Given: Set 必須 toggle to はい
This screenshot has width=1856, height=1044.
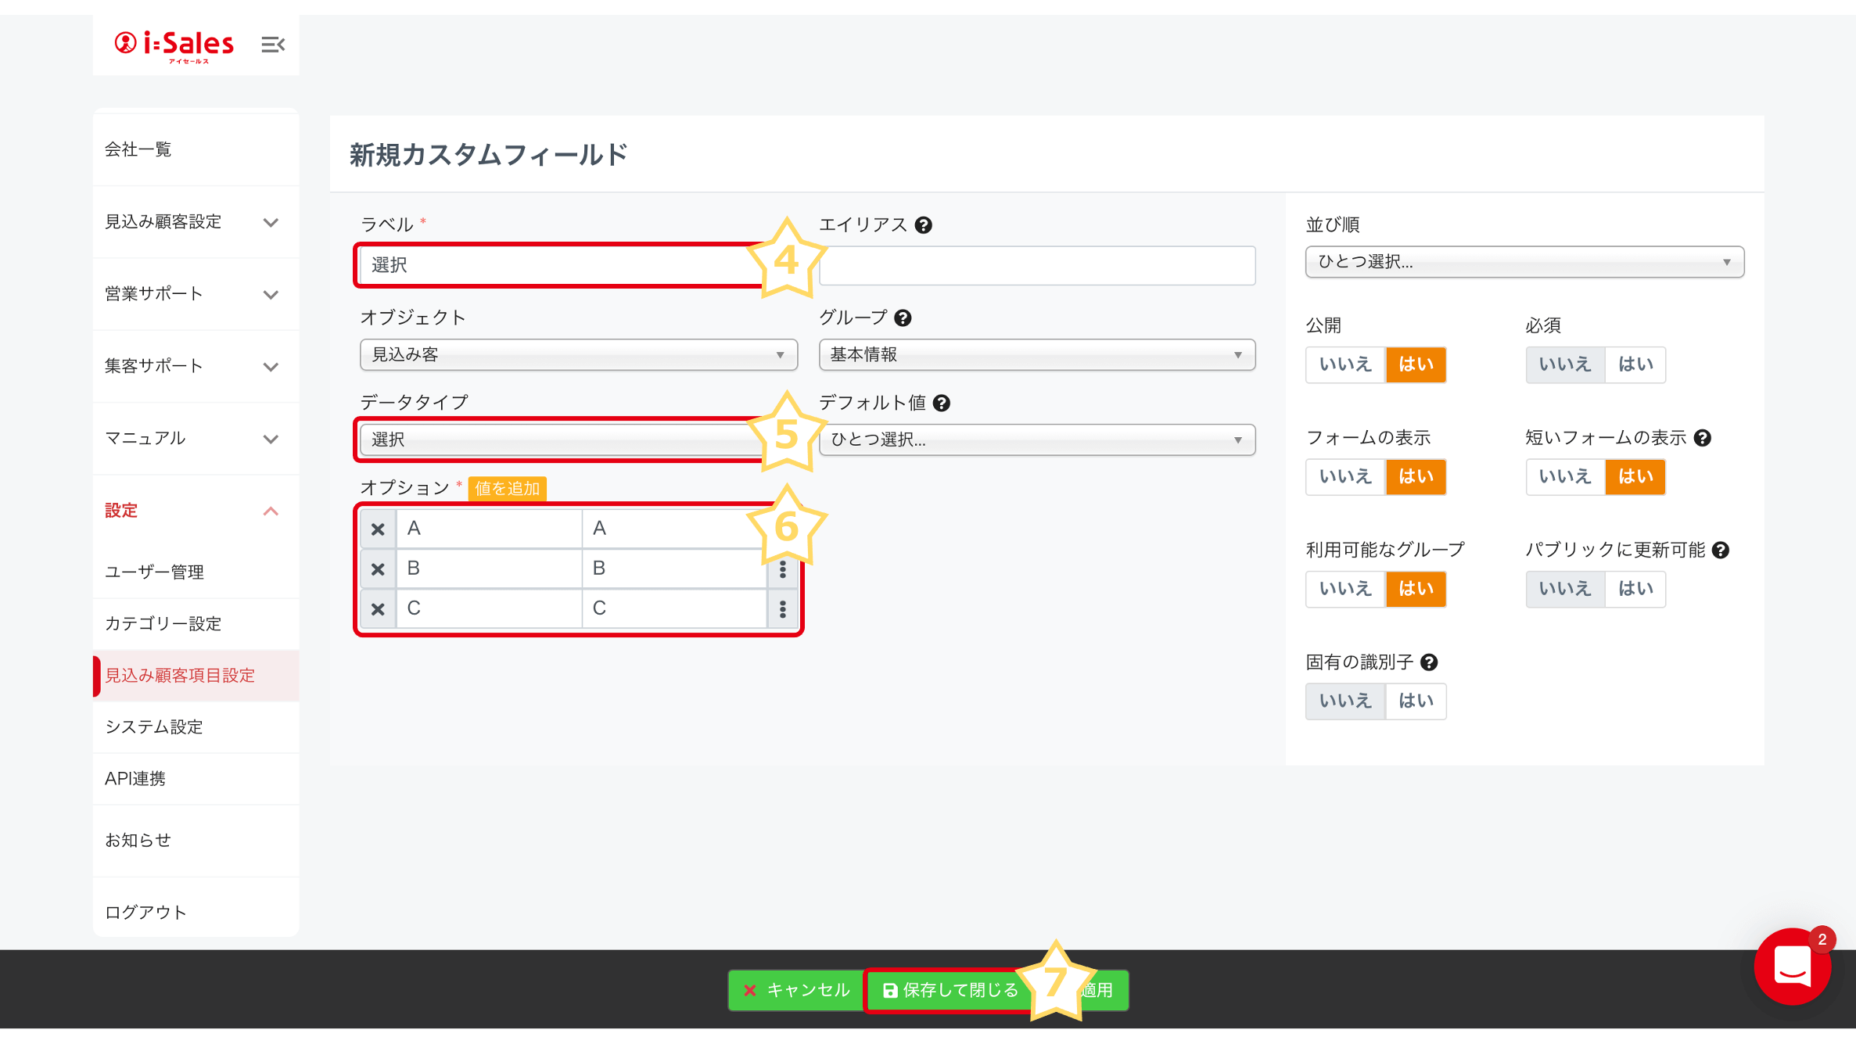Looking at the screenshot, I should (x=1635, y=364).
